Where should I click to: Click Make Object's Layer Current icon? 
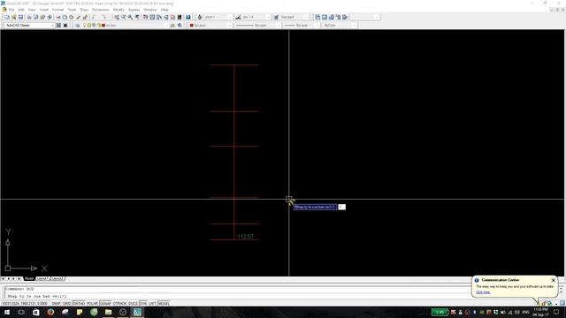[x=172, y=26]
